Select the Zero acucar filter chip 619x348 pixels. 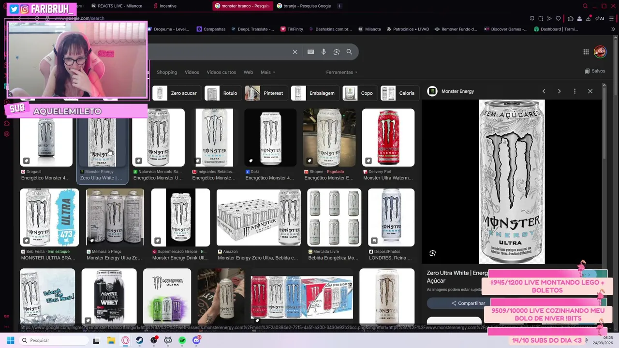pyautogui.click(x=176, y=93)
